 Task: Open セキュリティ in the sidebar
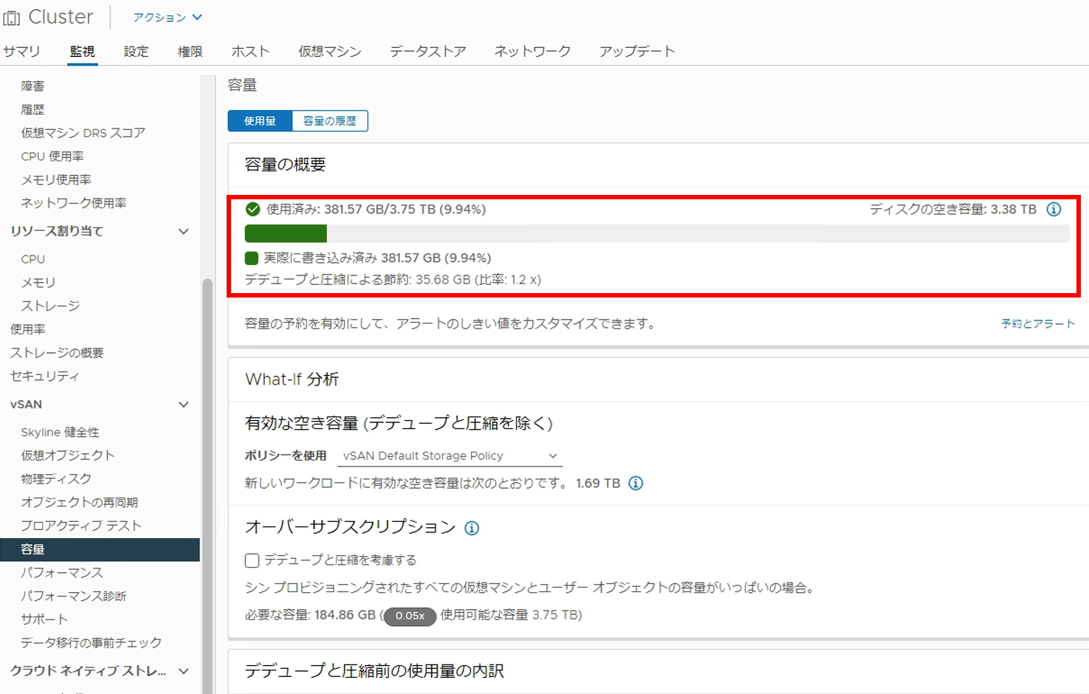click(x=44, y=377)
